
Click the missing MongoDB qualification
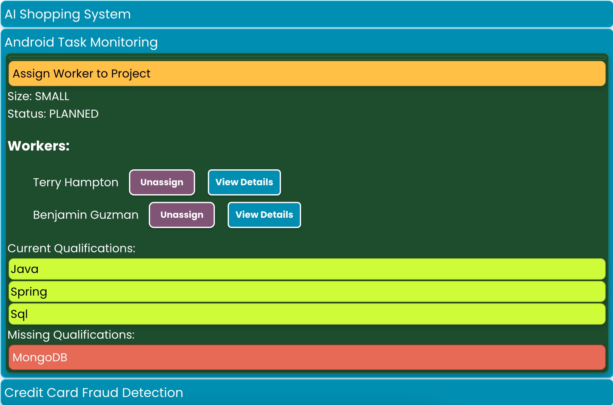tap(306, 357)
